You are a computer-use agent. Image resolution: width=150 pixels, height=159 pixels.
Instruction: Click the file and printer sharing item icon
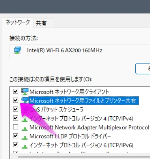[25, 100]
